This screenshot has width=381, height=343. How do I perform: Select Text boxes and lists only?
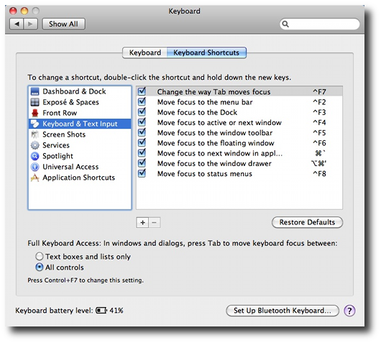tap(40, 257)
